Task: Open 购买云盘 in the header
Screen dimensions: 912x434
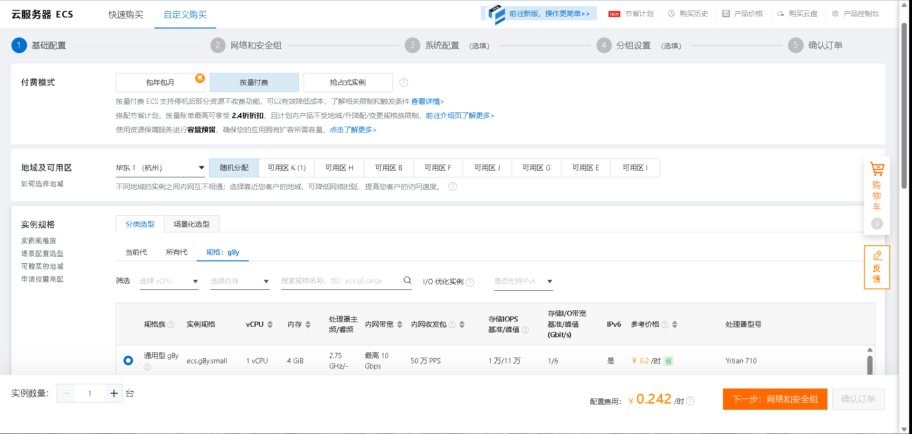Action: [x=797, y=14]
